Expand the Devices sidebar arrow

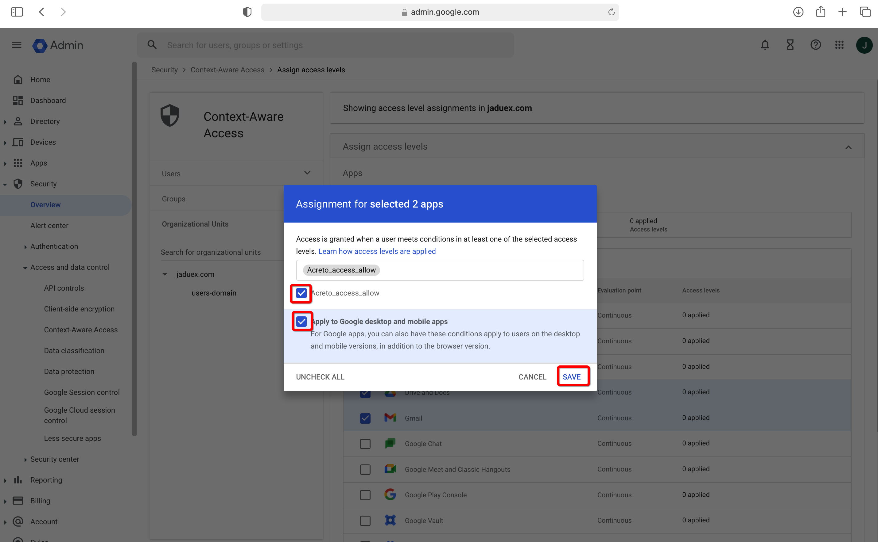coord(5,143)
